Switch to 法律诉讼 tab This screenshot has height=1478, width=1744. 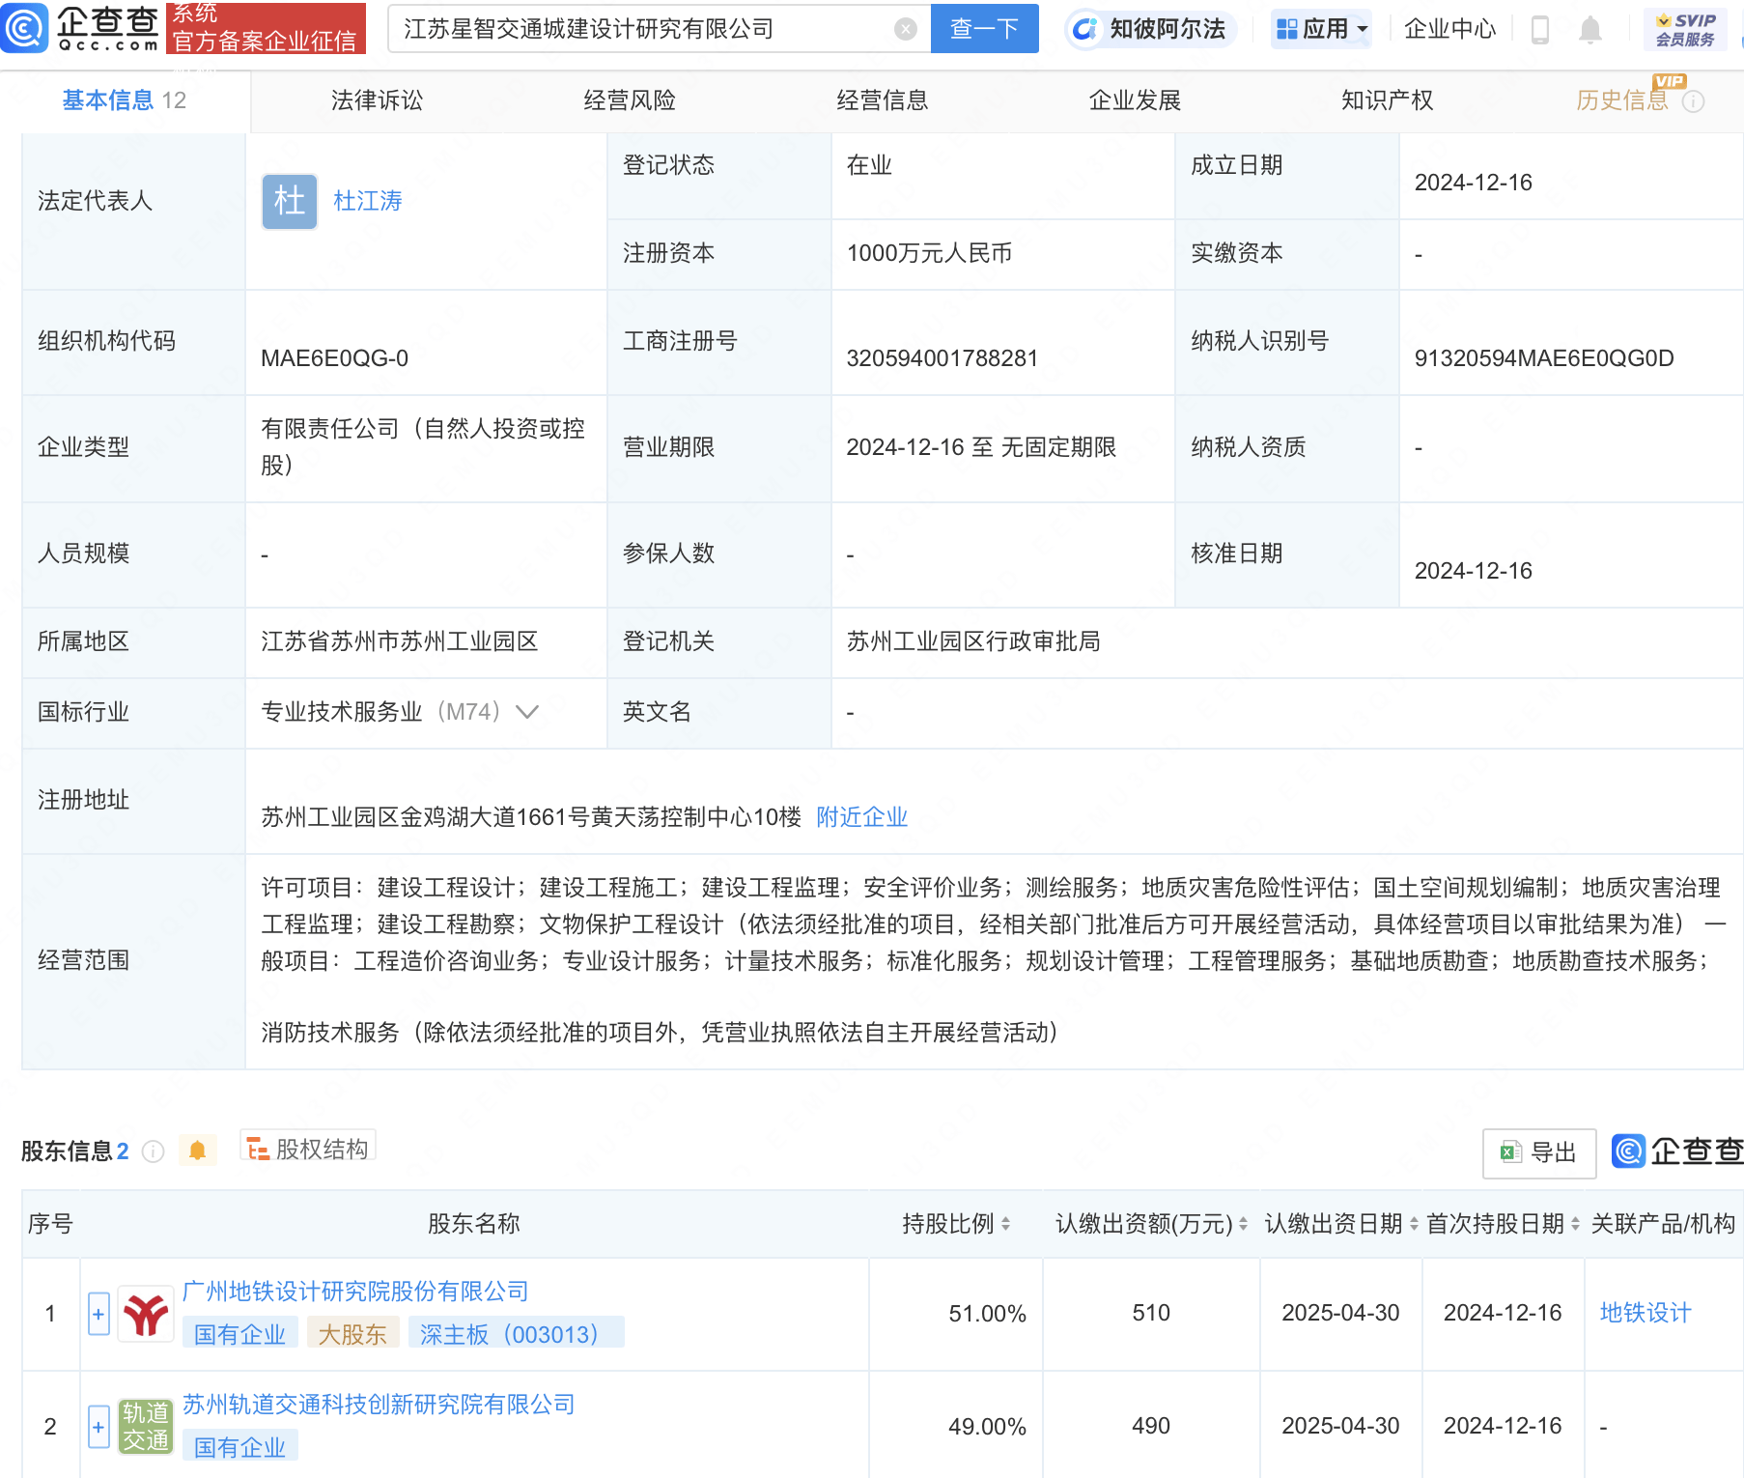coord(377,100)
